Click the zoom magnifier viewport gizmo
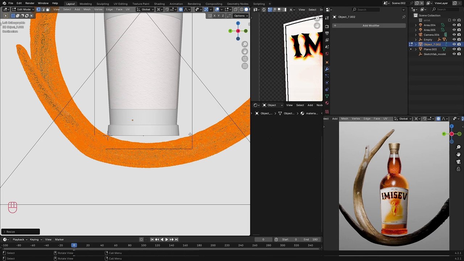Viewport: 464px width, 261px height. 245,44
